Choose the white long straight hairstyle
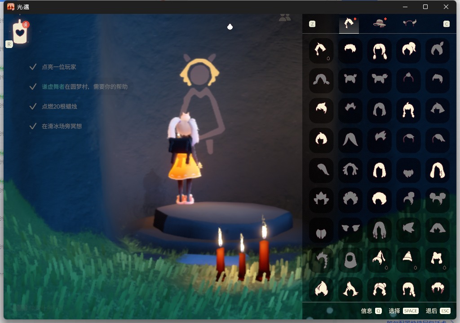 379,170
